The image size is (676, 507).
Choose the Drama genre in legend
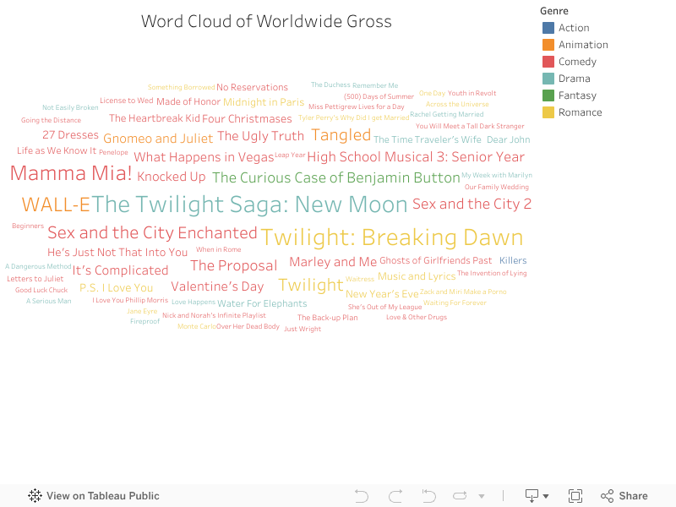[574, 79]
